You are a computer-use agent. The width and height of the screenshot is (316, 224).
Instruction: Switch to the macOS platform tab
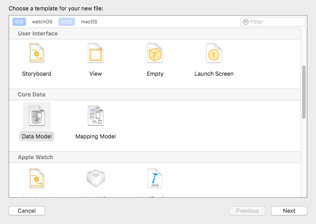[89, 22]
